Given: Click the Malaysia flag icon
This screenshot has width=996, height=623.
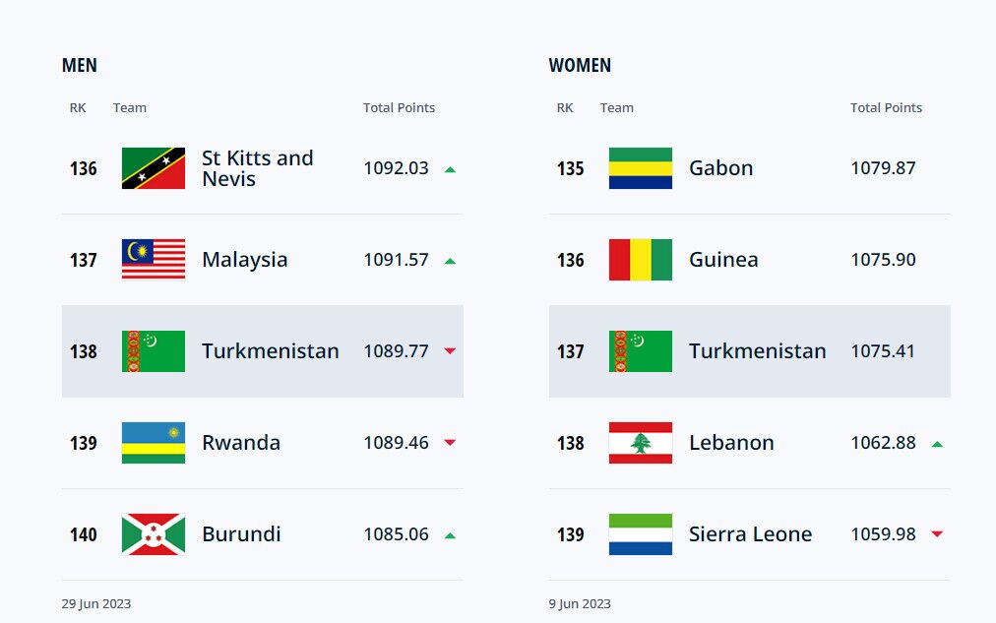Looking at the screenshot, I should [154, 259].
